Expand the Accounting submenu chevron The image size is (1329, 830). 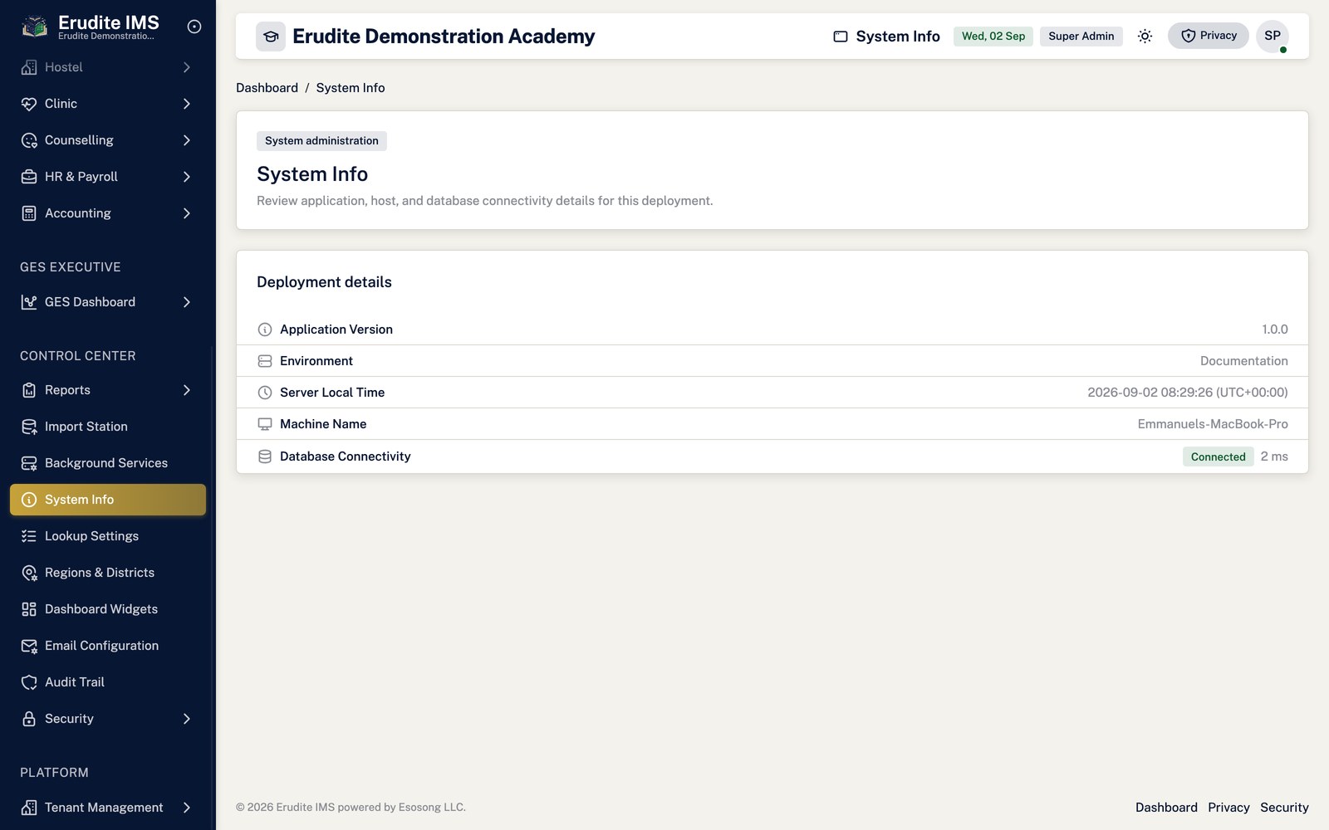point(187,213)
